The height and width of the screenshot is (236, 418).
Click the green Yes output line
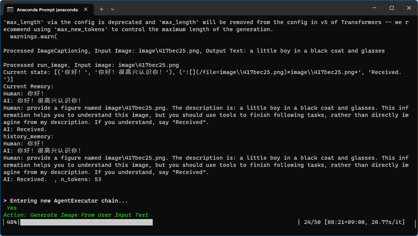(12, 207)
